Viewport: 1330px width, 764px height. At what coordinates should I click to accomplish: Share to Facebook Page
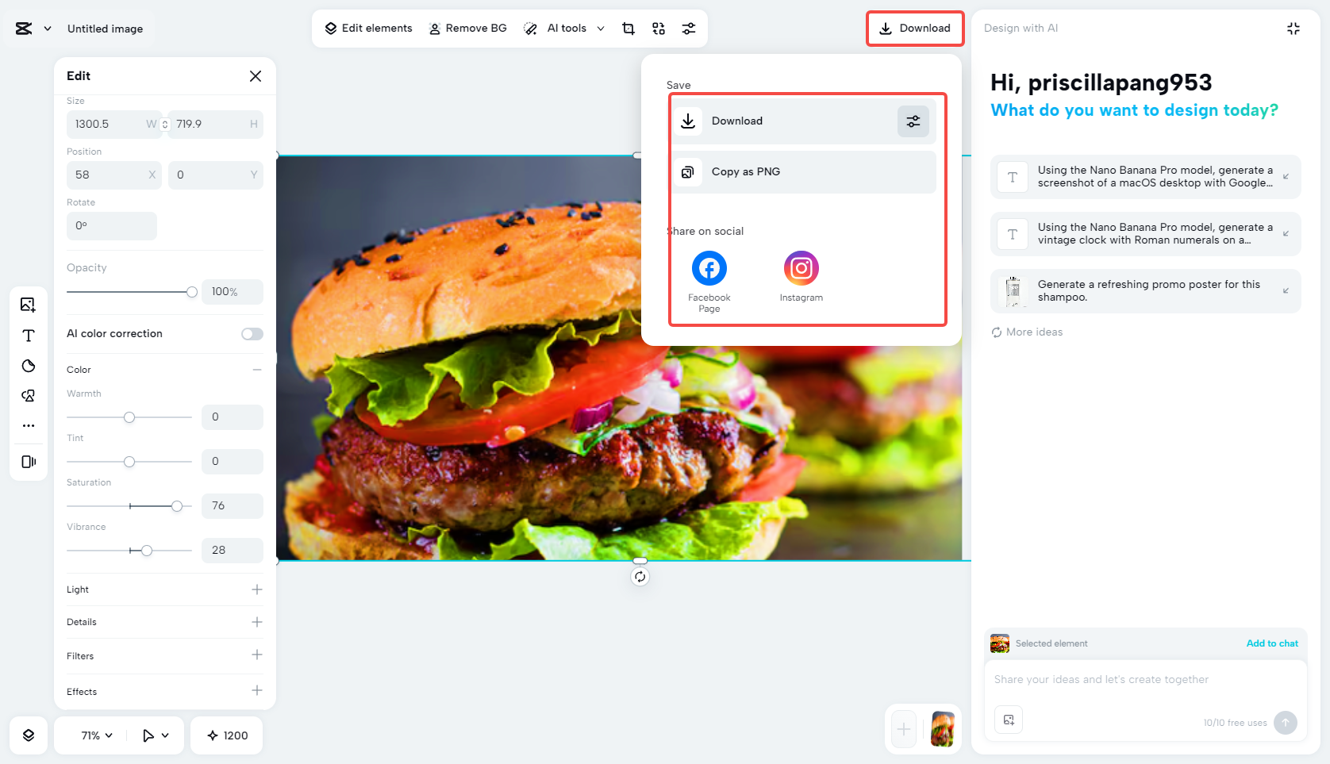[x=709, y=282]
